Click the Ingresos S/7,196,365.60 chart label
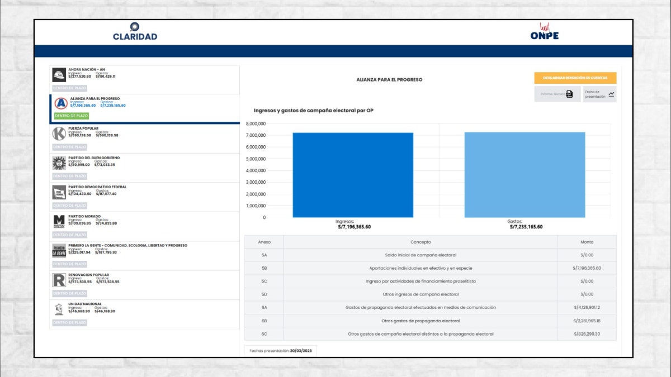This screenshot has height=377, width=671. (x=354, y=224)
